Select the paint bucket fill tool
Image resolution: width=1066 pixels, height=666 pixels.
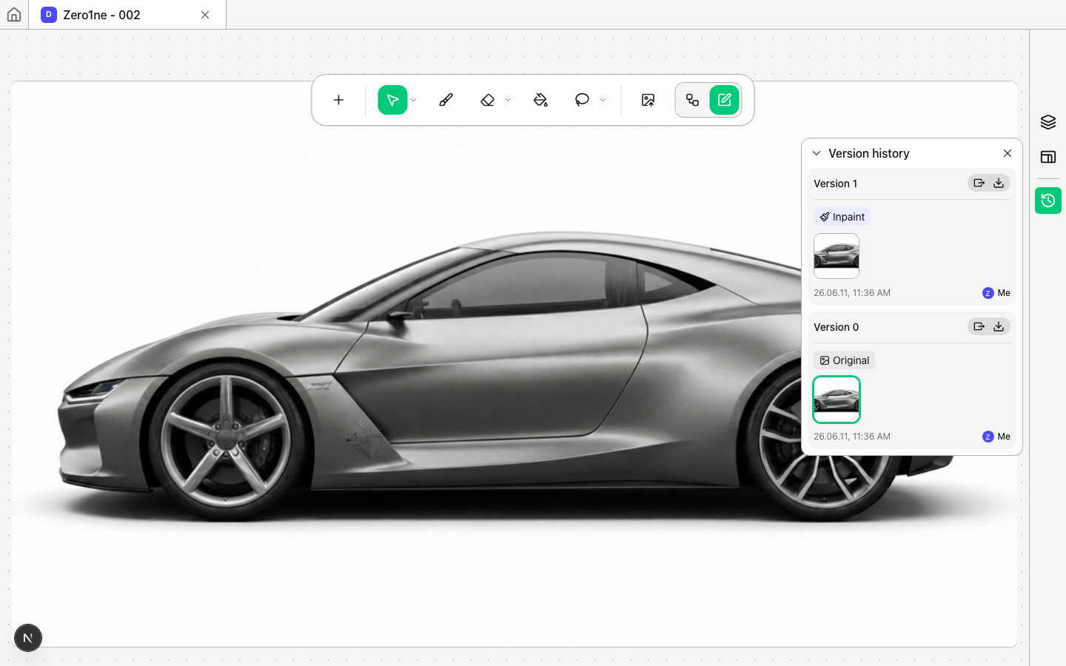pyautogui.click(x=540, y=100)
